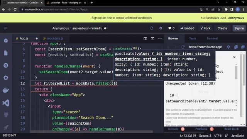Click the split editor layout icon

[145, 39]
